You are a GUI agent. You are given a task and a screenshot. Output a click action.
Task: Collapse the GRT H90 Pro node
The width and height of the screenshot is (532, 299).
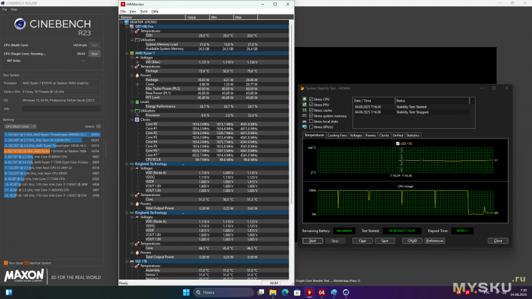tap(127, 27)
